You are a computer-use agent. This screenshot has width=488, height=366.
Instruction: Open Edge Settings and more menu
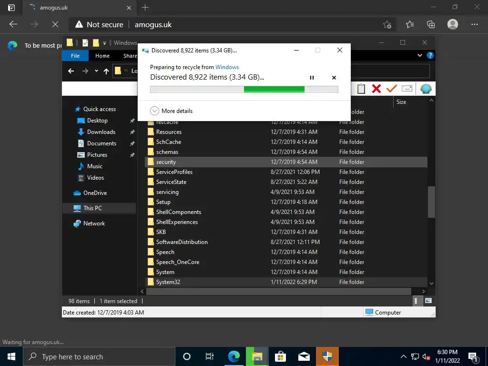(474, 24)
